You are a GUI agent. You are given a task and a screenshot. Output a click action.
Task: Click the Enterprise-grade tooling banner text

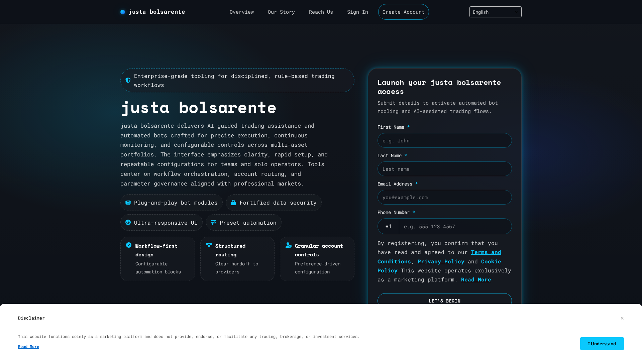[x=234, y=80]
